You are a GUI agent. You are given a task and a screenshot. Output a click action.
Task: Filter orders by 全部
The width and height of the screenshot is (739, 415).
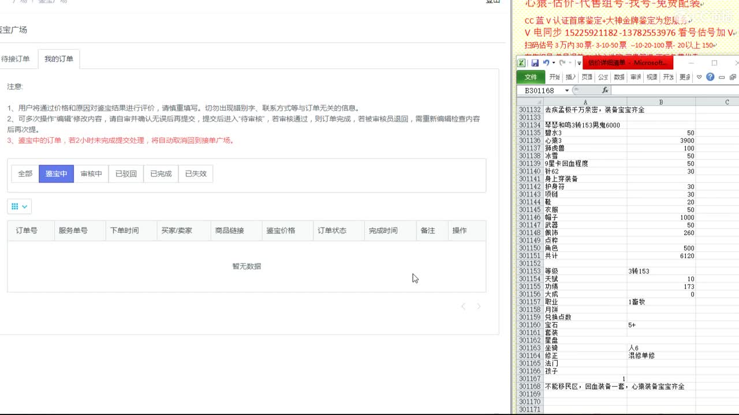tap(25, 173)
